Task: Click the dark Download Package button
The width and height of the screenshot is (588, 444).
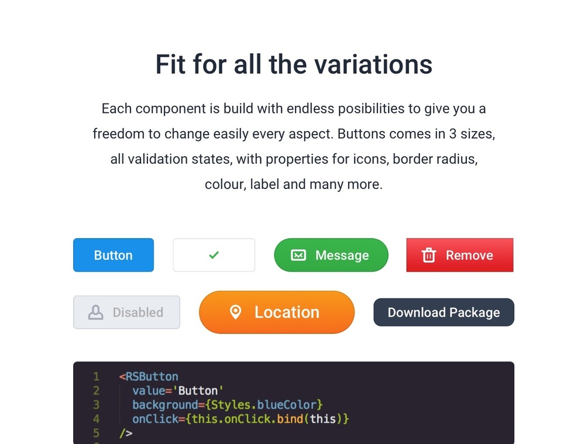Action: 443,312
